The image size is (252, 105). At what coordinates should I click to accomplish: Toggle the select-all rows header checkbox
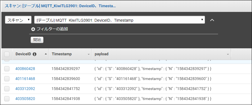click(7, 54)
